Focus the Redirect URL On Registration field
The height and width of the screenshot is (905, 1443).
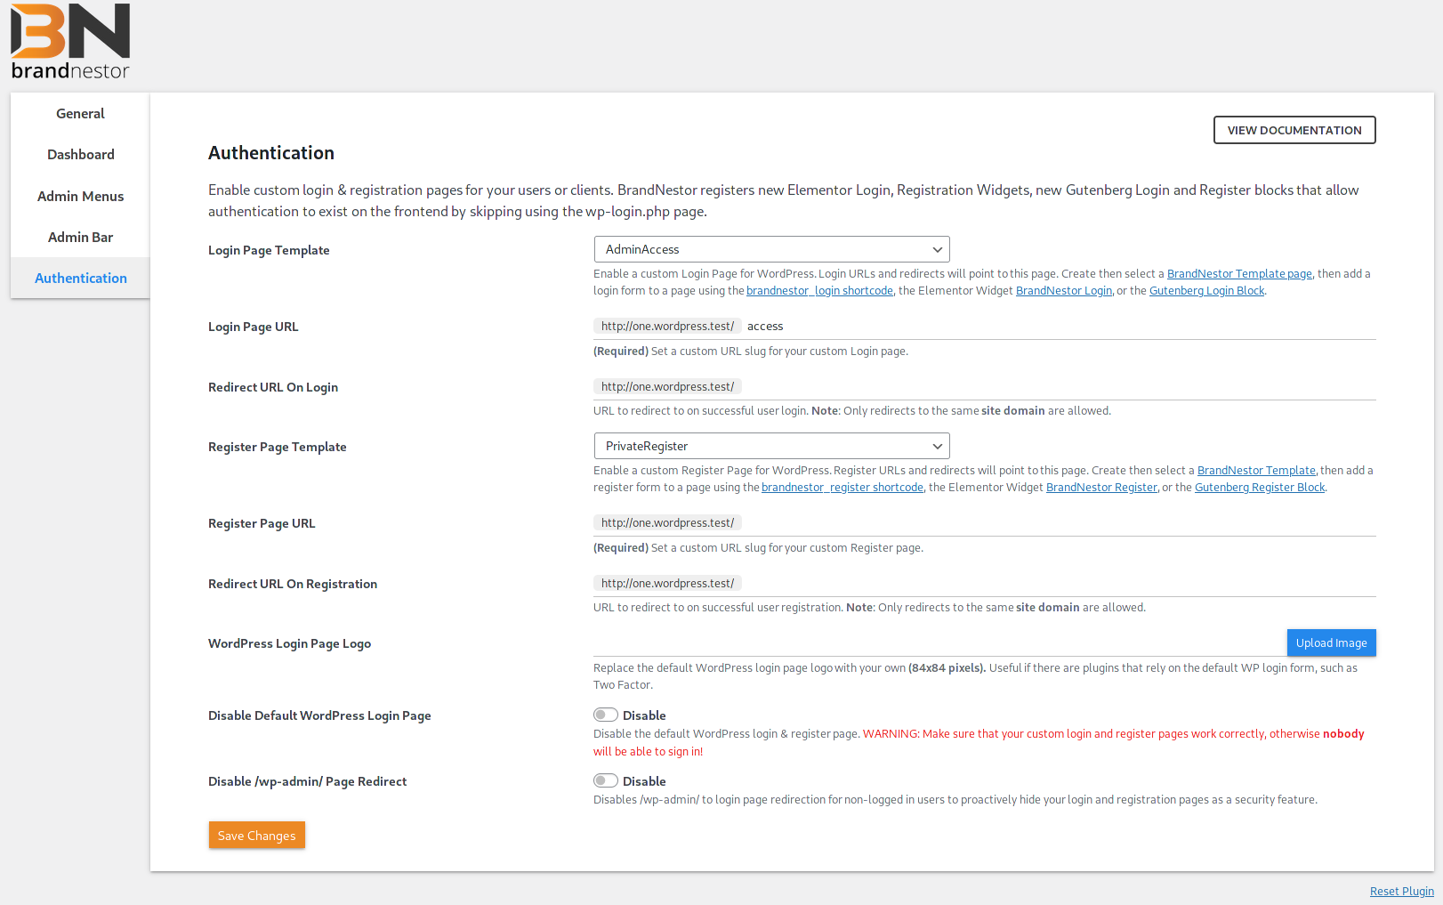click(1059, 584)
